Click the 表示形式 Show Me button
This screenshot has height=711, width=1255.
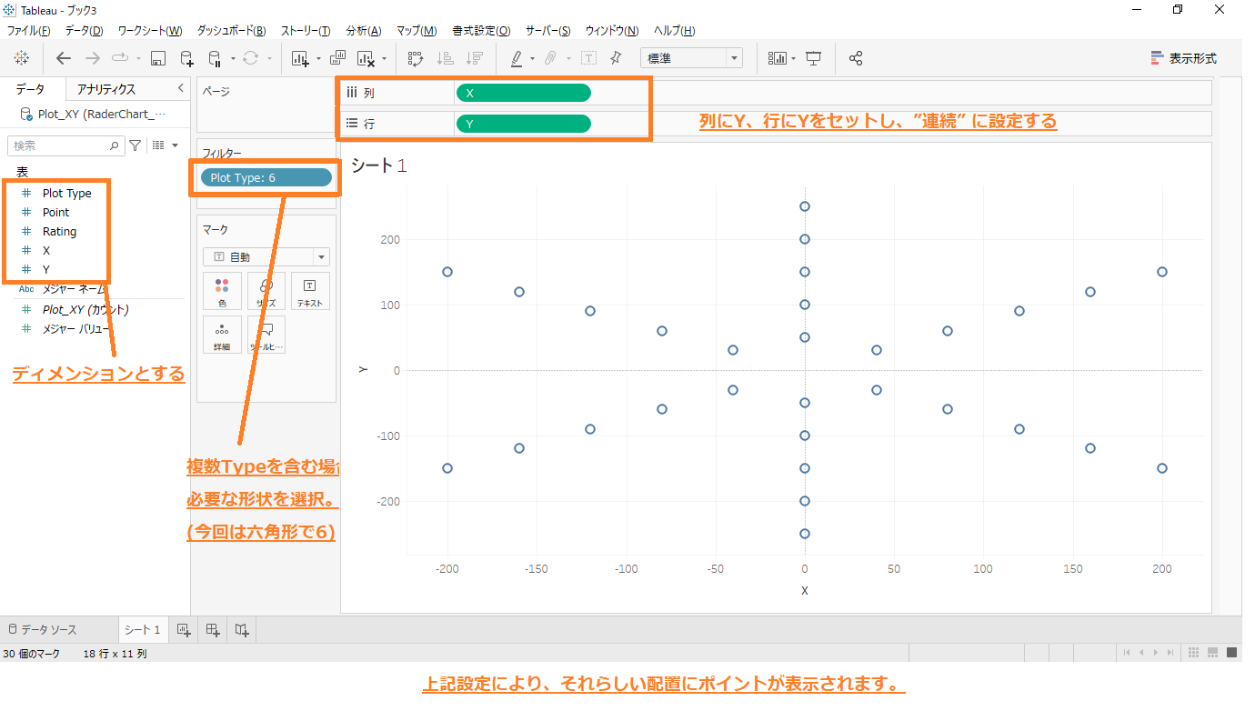[1183, 58]
